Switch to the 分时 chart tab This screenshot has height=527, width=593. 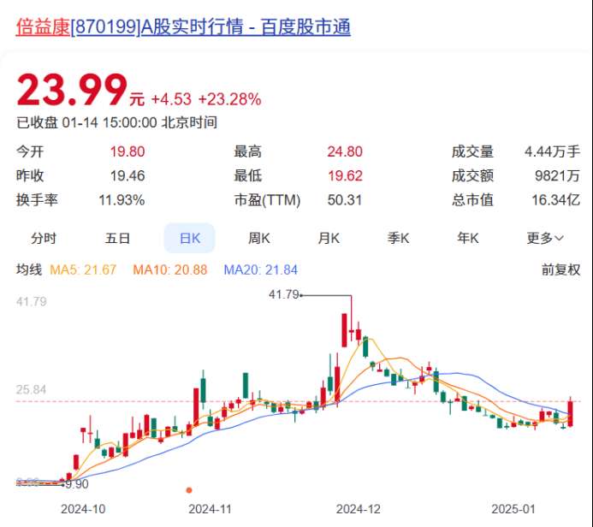click(44, 238)
